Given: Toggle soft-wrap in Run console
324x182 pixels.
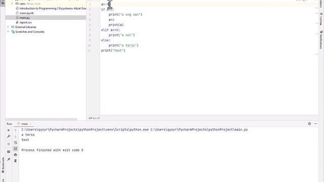Looking at the screenshot, I should [x=16, y=143].
